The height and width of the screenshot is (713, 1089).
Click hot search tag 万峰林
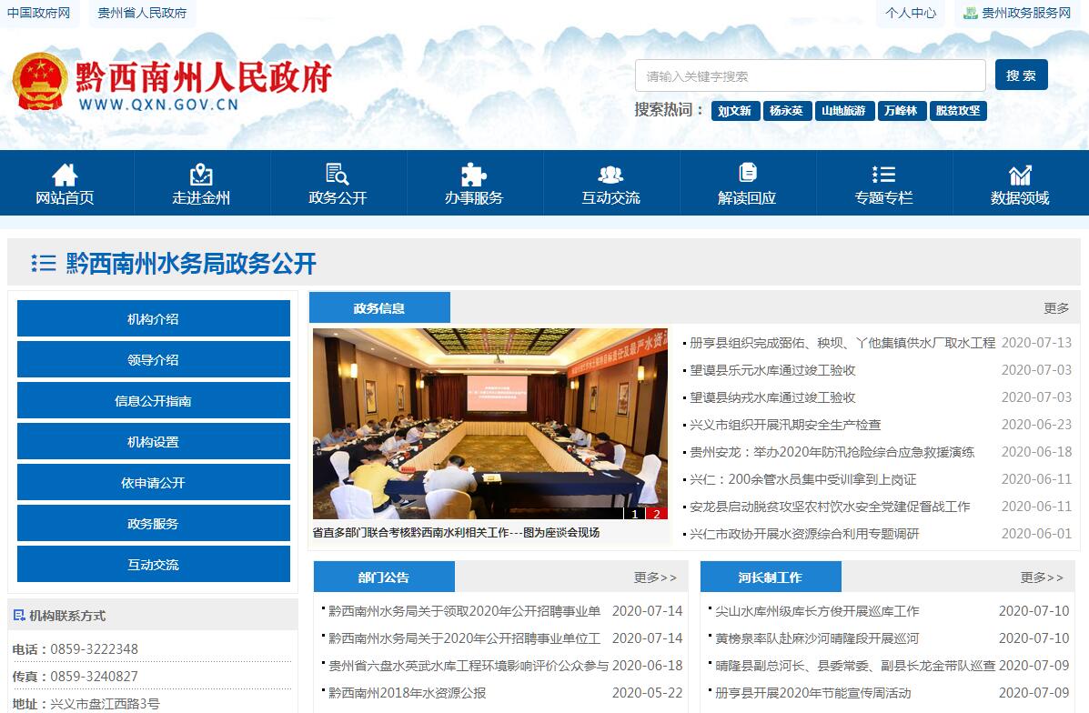pos(901,111)
